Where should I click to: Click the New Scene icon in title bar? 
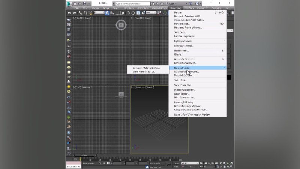(x=75, y=3)
